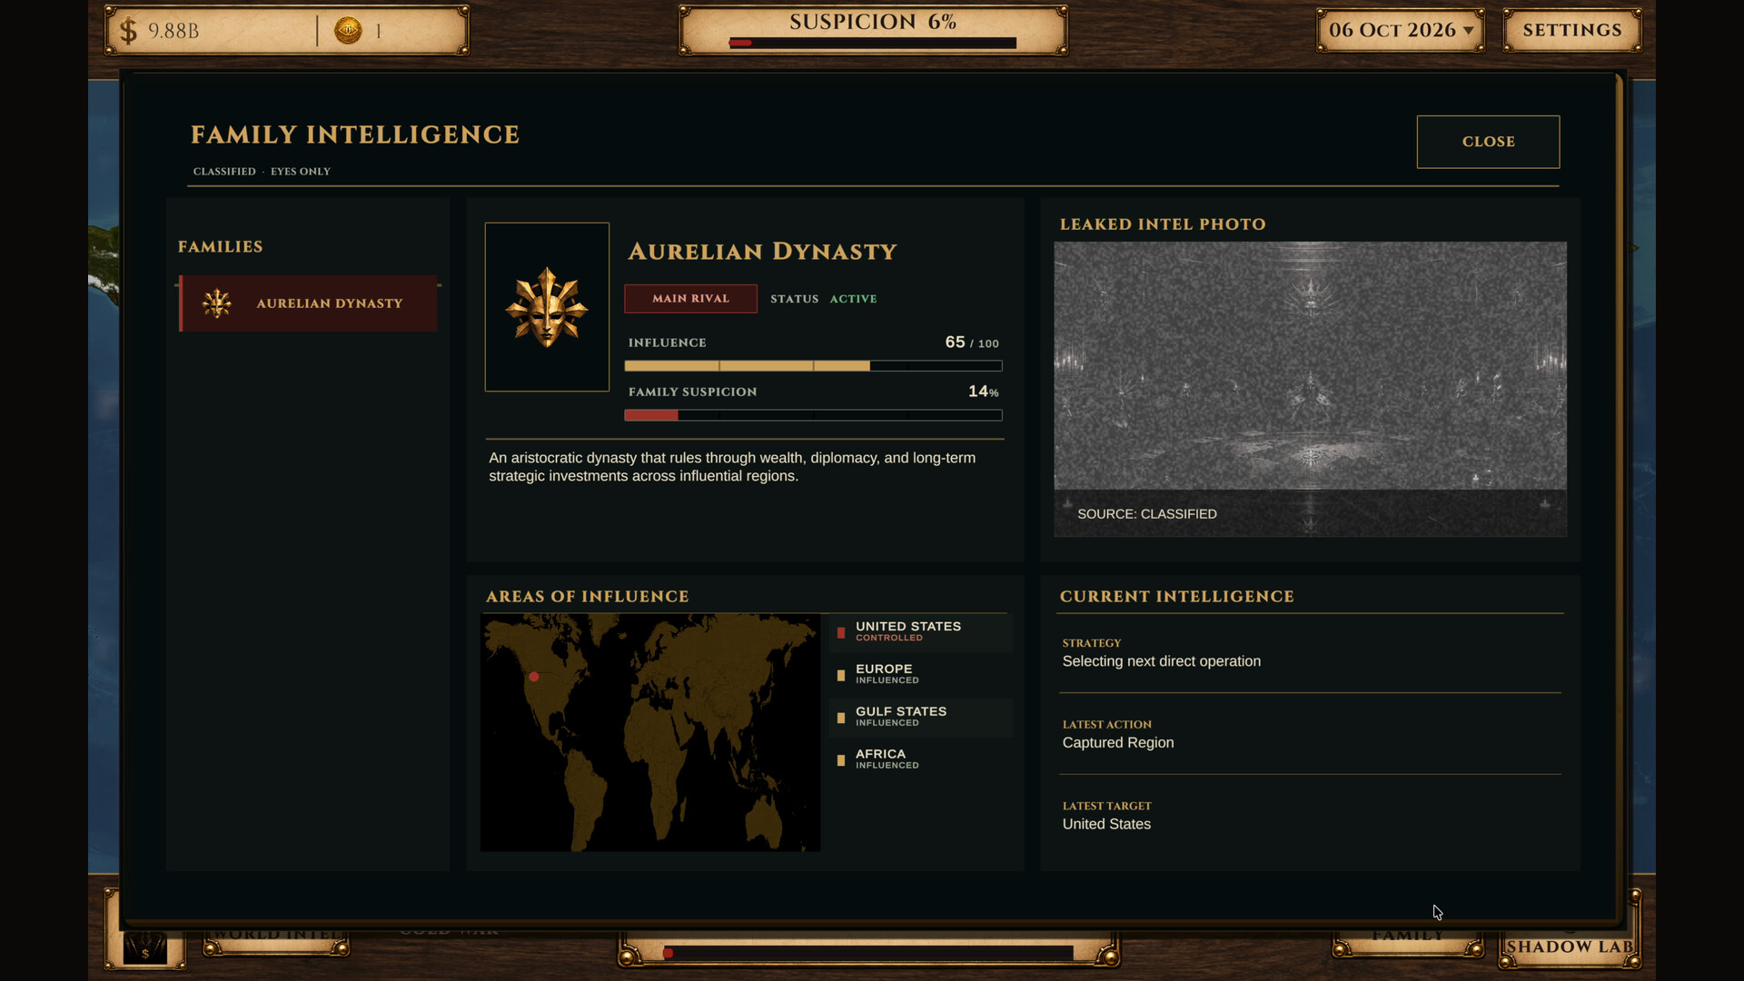The width and height of the screenshot is (1744, 981).
Task: Click the bottom-left portrait icon
Action: click(145, 949)
